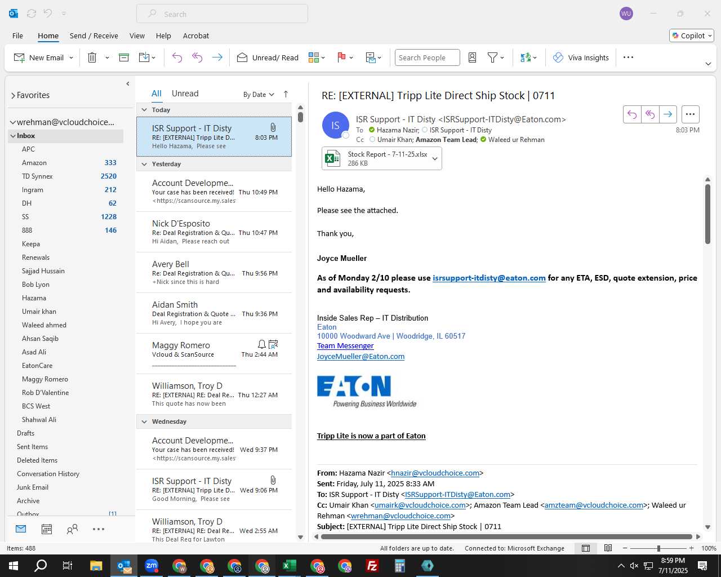Open Viva Insights
Screen dimensions: 721x577
tap(581, 57)
